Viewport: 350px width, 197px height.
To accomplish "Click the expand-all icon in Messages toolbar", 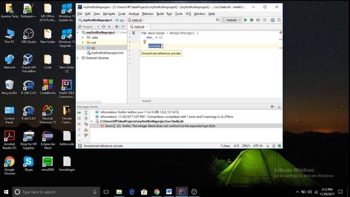I will [x=86, y=113].
